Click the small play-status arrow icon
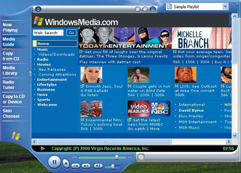Image resolution: width=241 pixels, height=173 pixels. click(43, 149)
